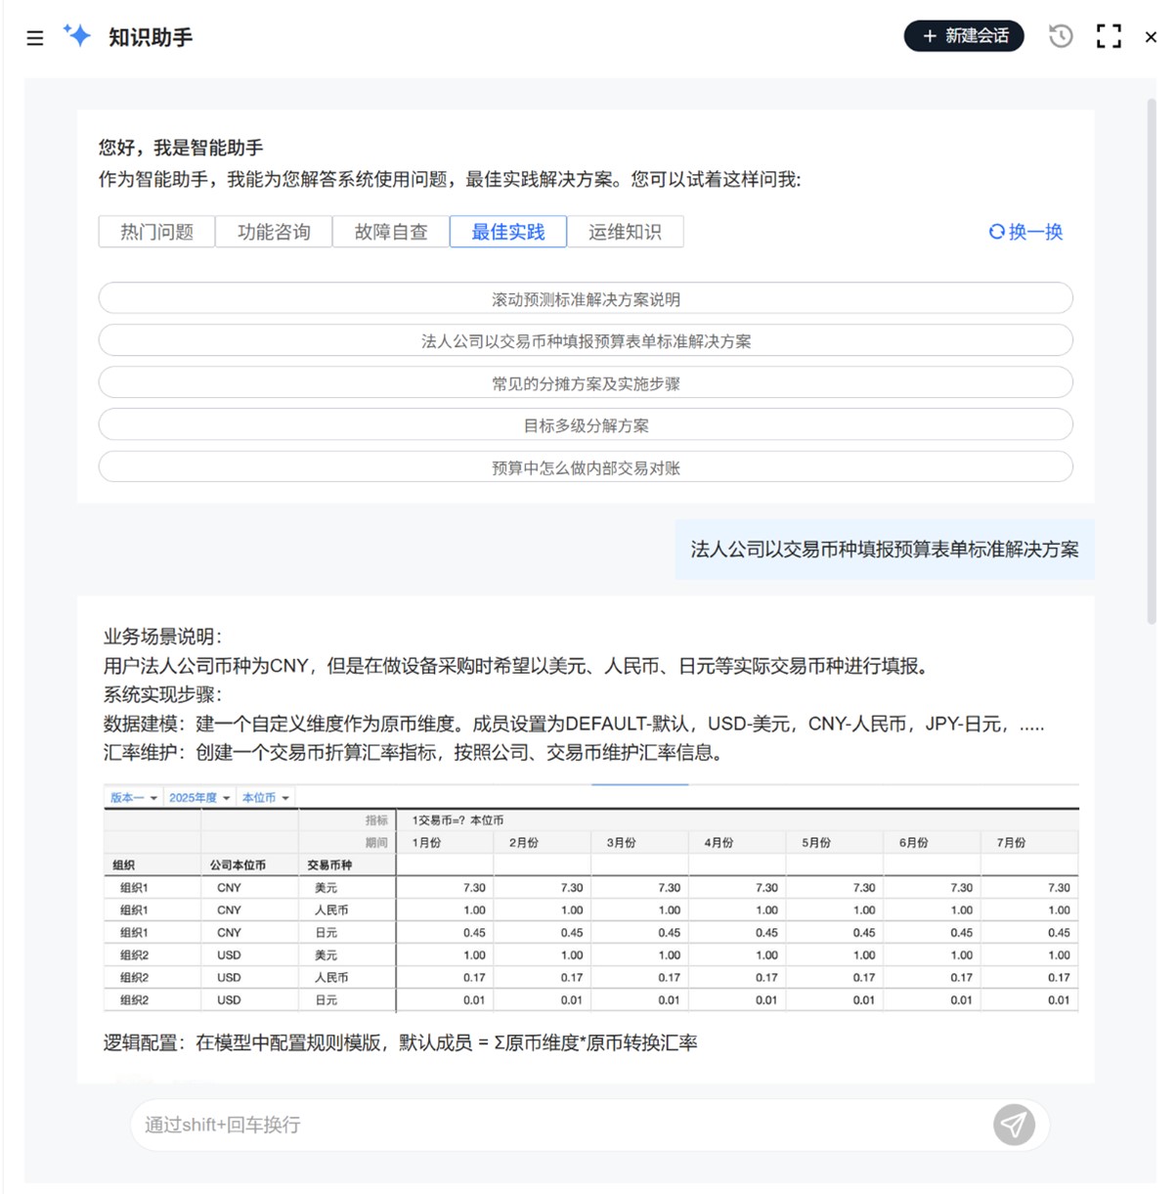
Task: Switch to the 故障自查 tab
Action: (391, 232)
